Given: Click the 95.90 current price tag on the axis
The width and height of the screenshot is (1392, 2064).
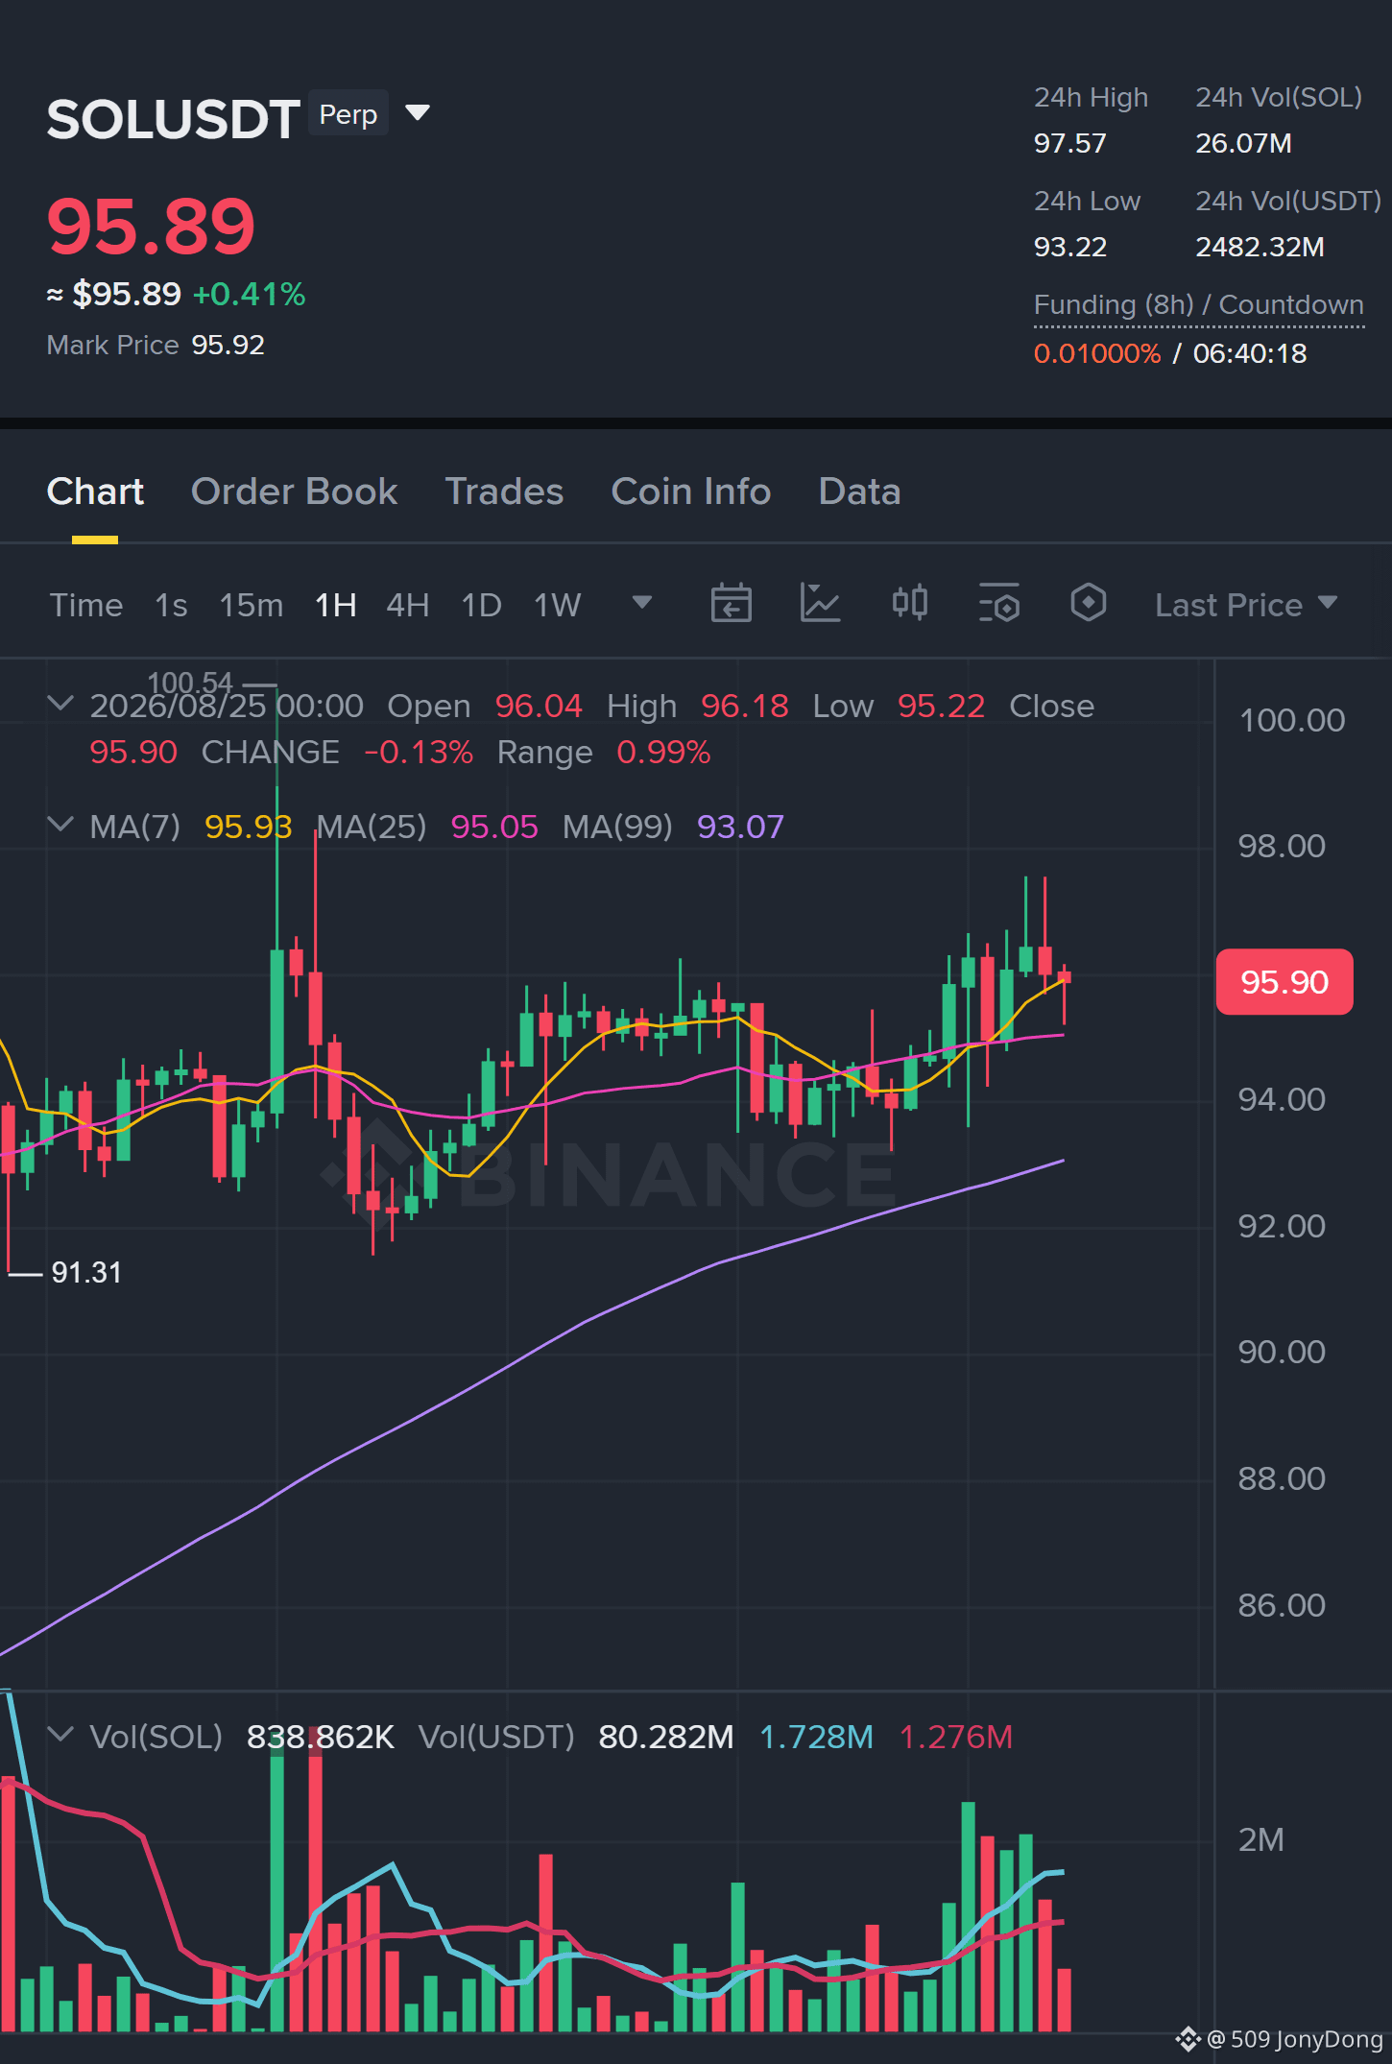Looking at the screenshot, I should tap(1284, 982).
